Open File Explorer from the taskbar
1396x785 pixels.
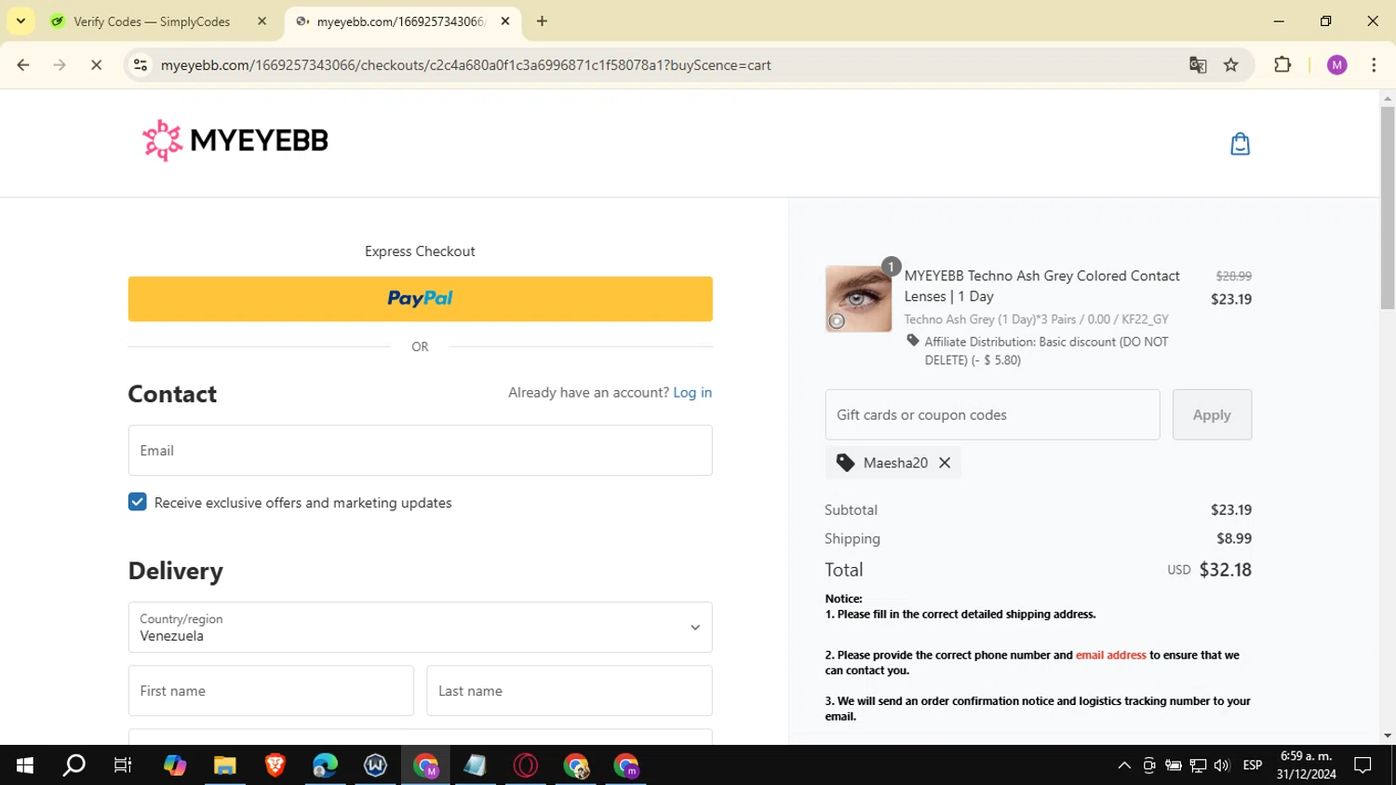point(225,765)
